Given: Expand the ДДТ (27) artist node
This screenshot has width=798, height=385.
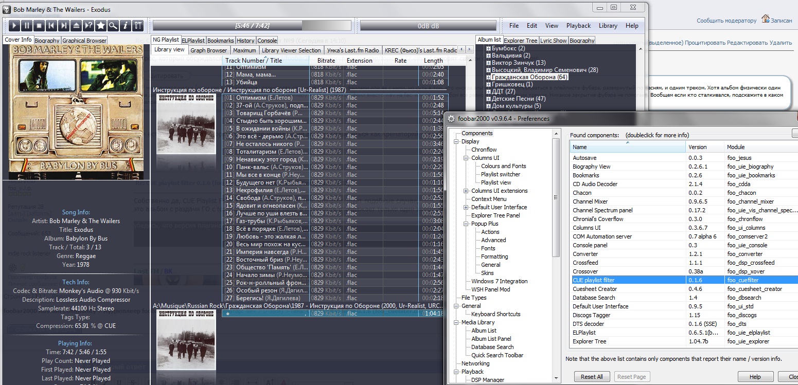Looking at the screenshot, I should pyautogui.click(x=488, y=91).
